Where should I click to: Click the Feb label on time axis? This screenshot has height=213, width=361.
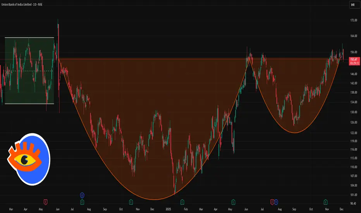click(x=186, y=209)
